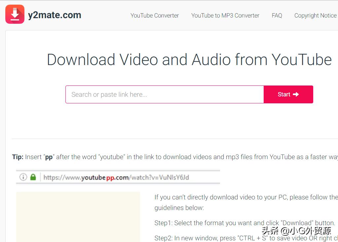View the Copyright Notice page

(315, 16)
